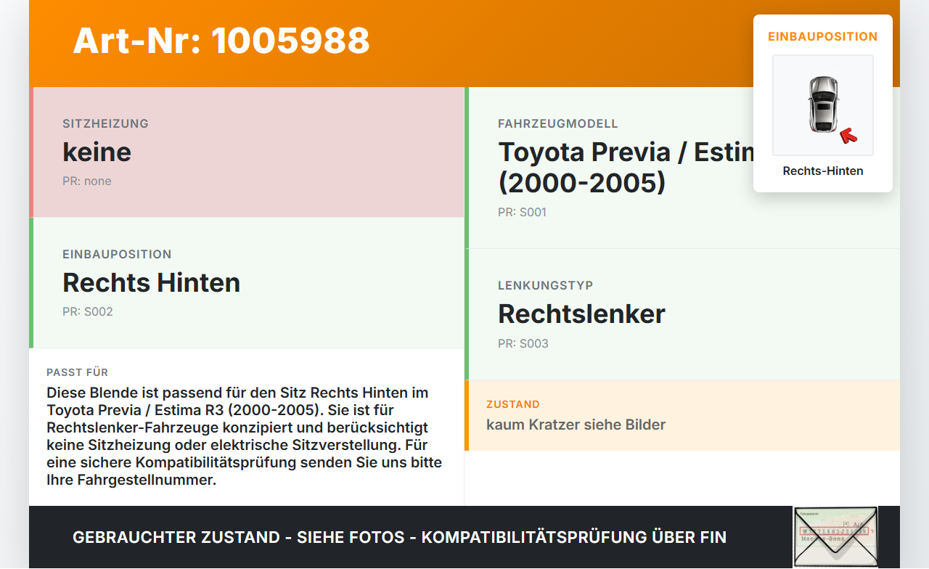Click the gray "EINBAUPOSITION" label in left card

pos(117,255)
